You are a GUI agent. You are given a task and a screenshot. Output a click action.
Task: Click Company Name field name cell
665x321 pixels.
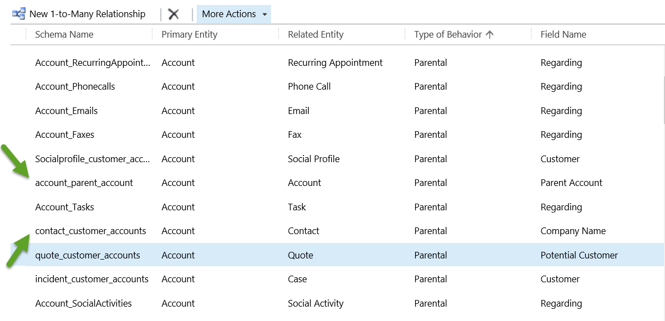pos(573,231)
